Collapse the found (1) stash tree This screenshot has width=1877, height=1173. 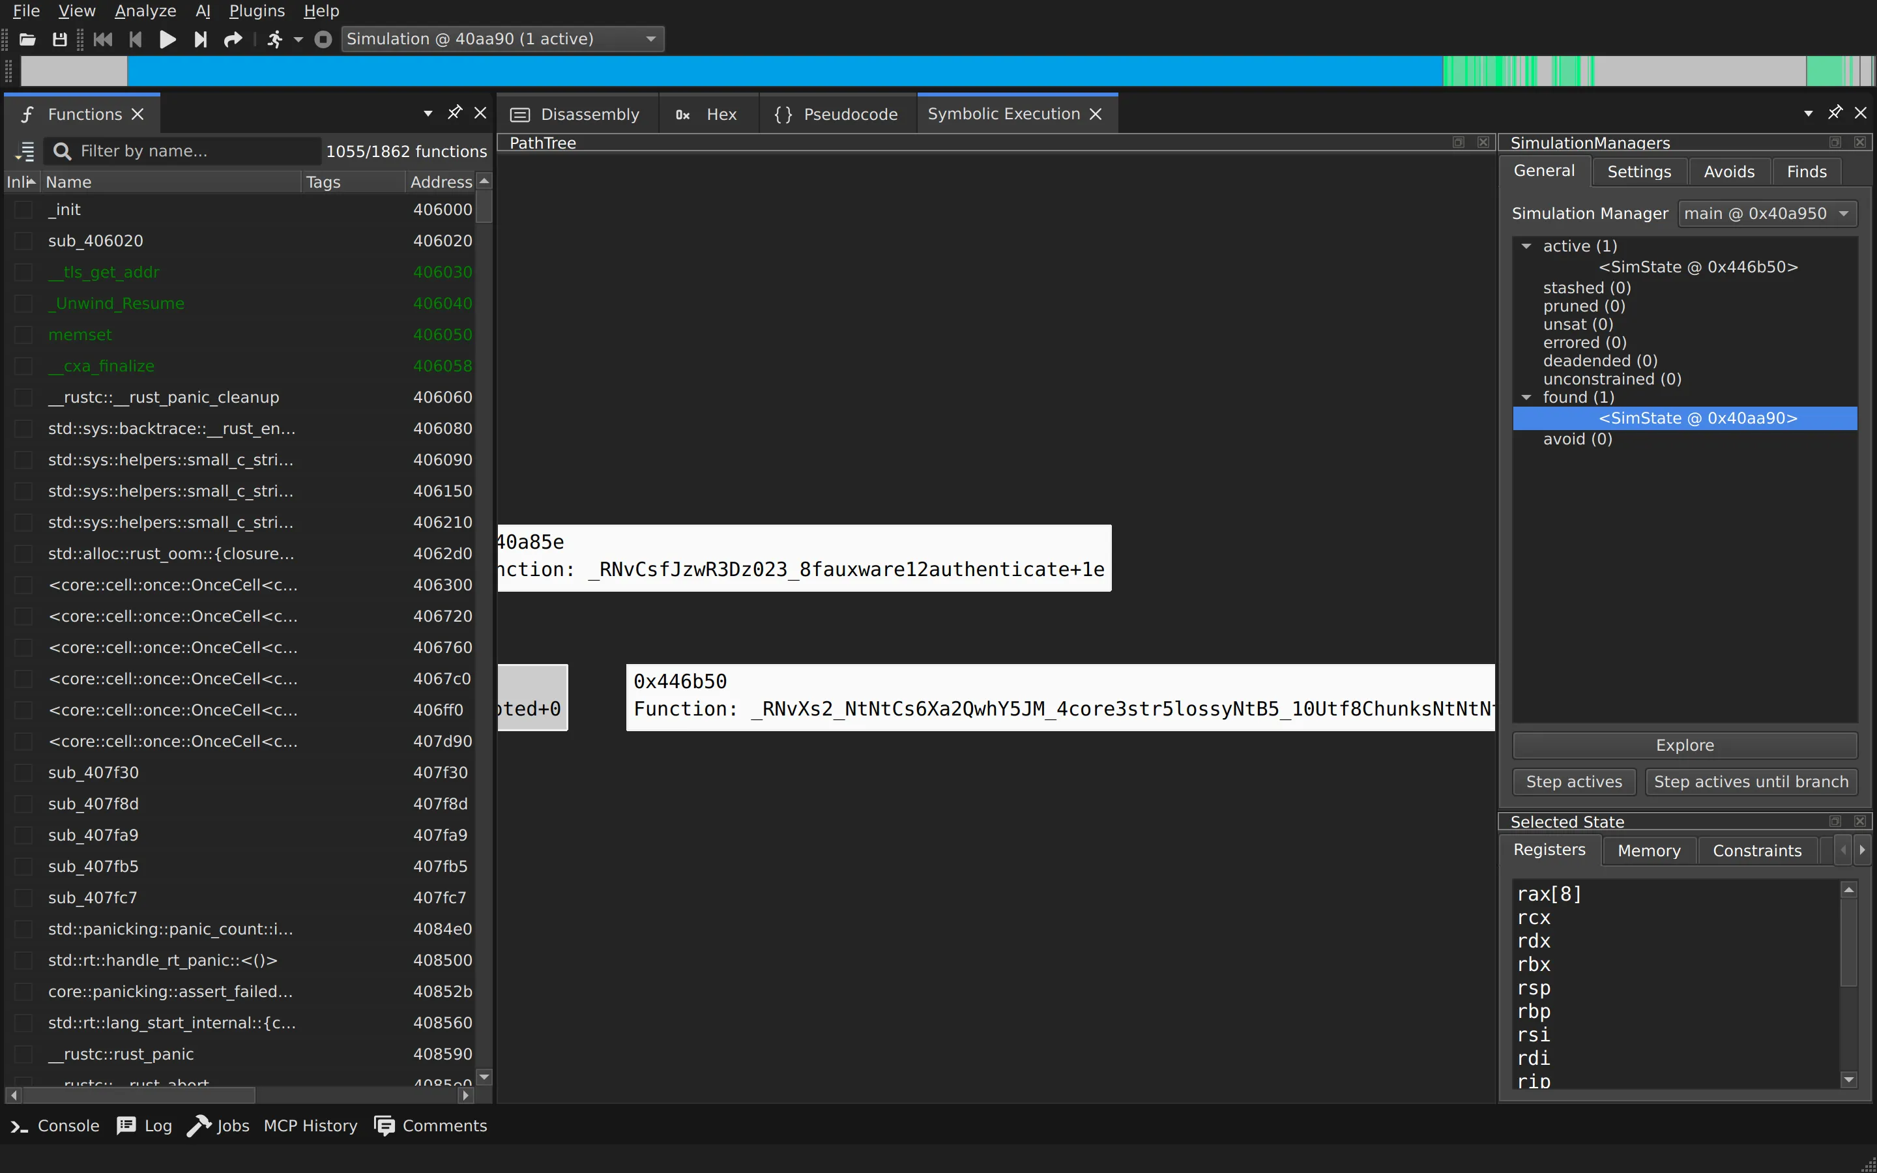point(1526,398)
